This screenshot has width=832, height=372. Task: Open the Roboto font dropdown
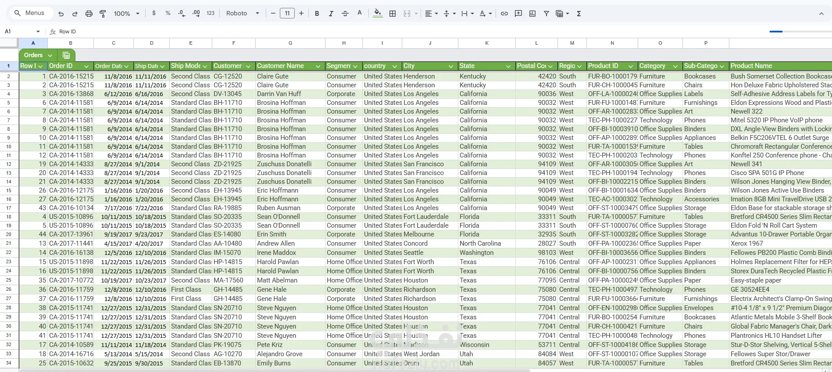(x=243, y=13)
